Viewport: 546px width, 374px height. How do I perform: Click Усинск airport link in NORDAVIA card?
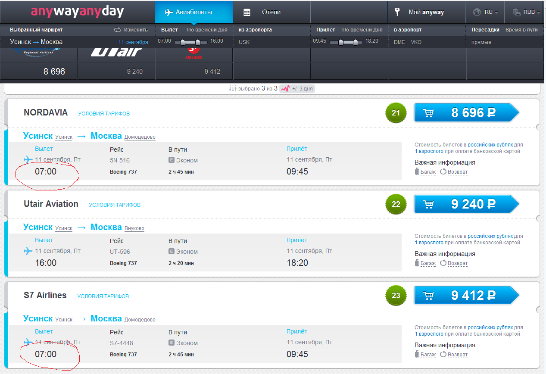click(x=64, y=137)
